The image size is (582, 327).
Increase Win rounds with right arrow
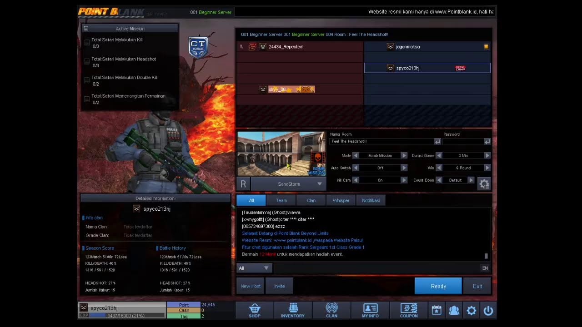click(x=487, y=168)
